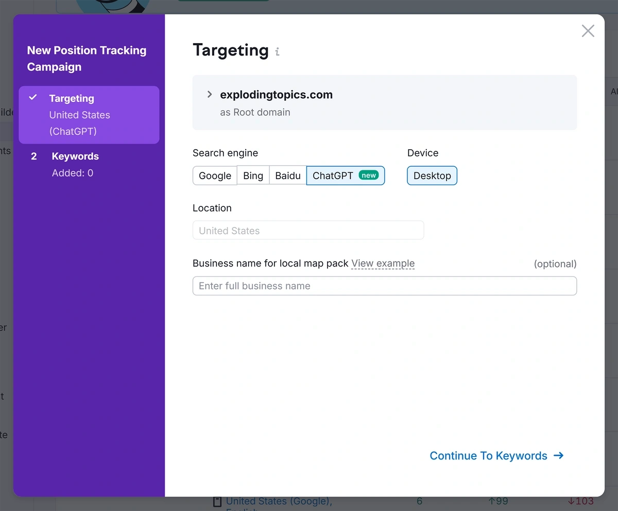618x511 pixels.
Task: Click 'Added: 0' text under Keywords
Action: (x=73, y=173)
